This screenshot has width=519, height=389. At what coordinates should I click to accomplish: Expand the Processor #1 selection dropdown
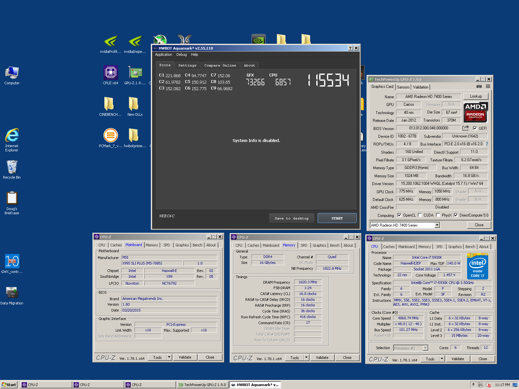pyautogui.click(x=425, y=348)
